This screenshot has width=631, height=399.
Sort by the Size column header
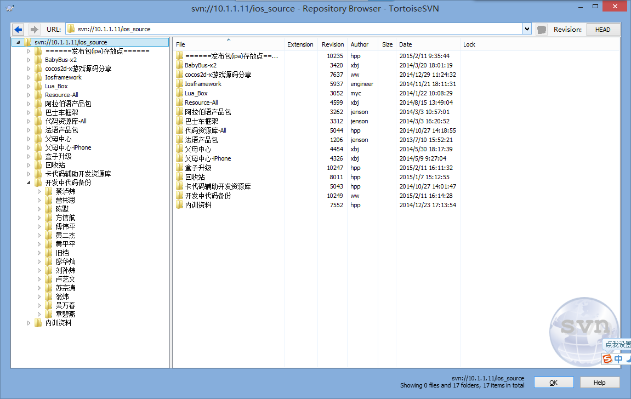click(x=387, y=44)
